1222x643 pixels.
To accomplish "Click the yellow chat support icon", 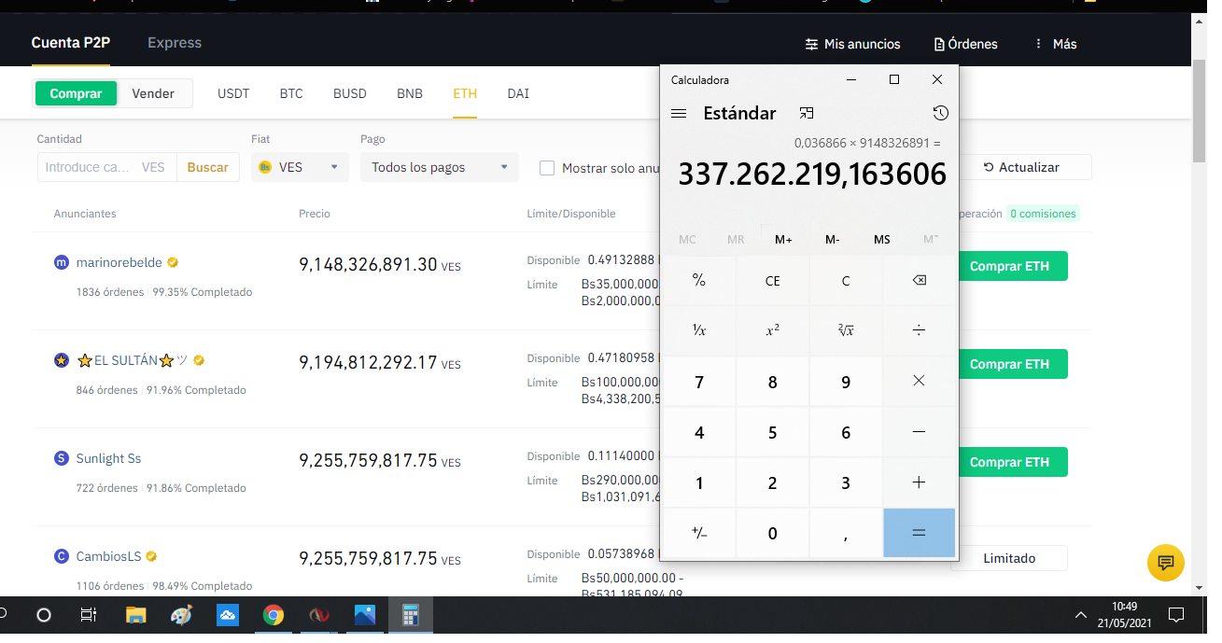I will [1165, 563].
